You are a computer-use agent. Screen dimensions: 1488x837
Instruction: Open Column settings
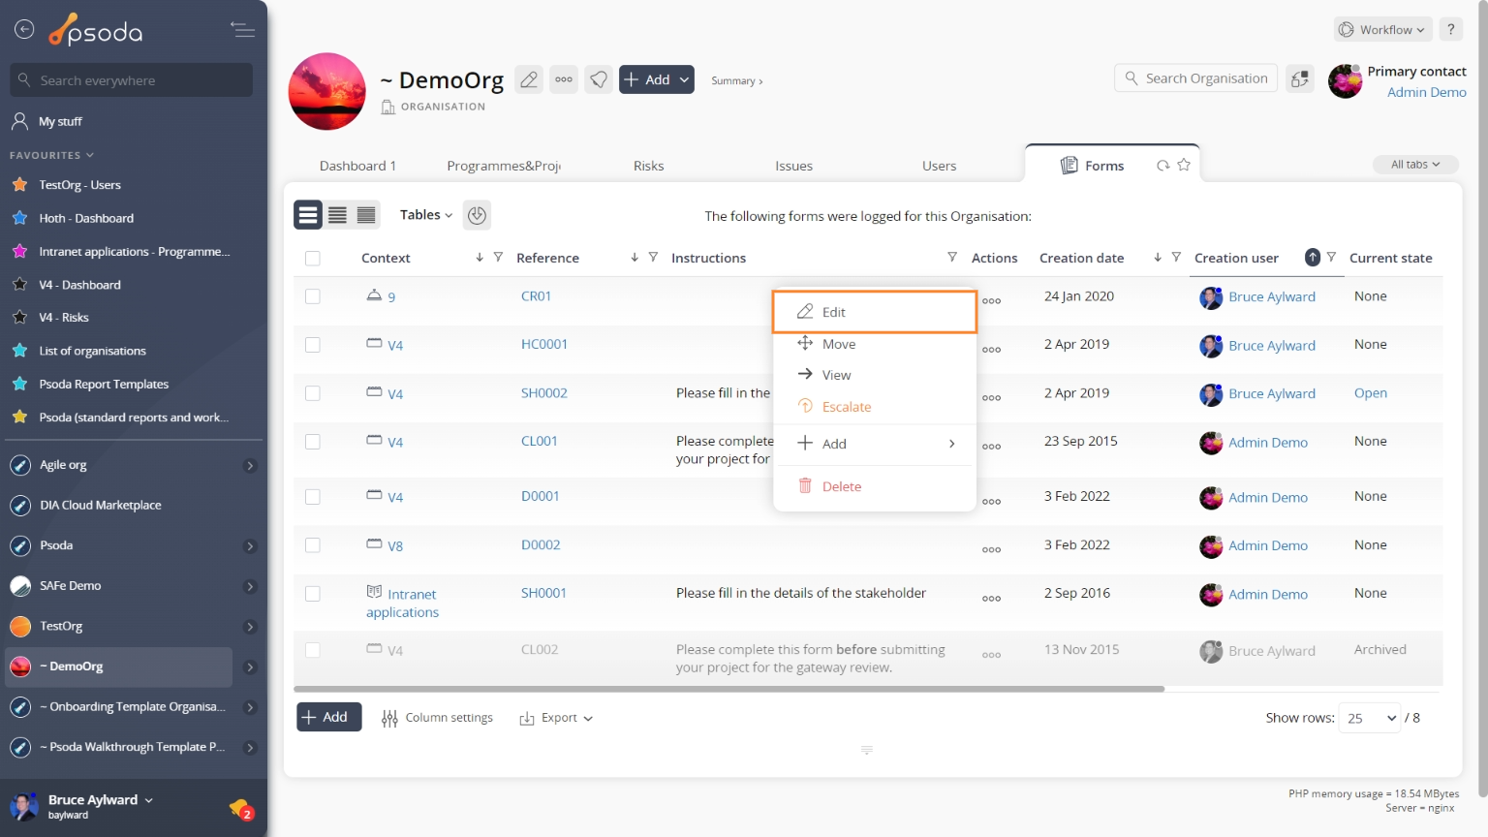(438, 718)
